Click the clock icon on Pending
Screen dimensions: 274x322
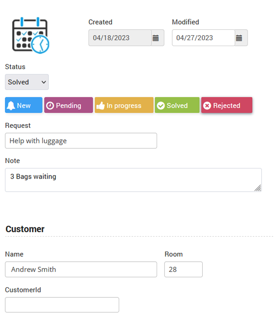click(50, 106)
